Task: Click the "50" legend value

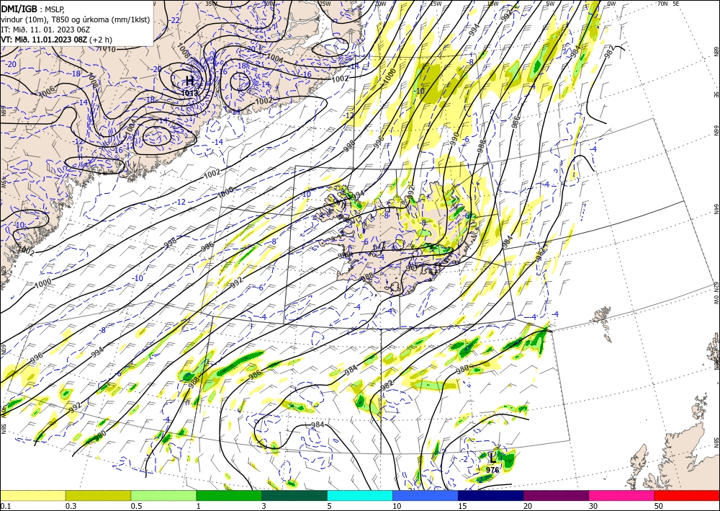Action: click(x=659, y=506)
